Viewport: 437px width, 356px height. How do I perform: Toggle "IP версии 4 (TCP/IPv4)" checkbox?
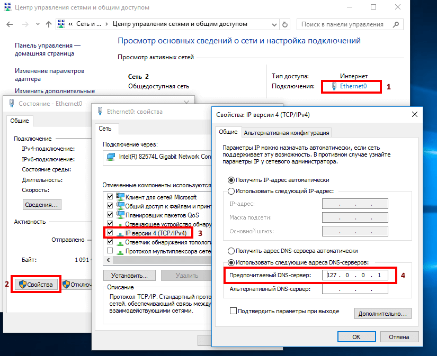point(110,232)
